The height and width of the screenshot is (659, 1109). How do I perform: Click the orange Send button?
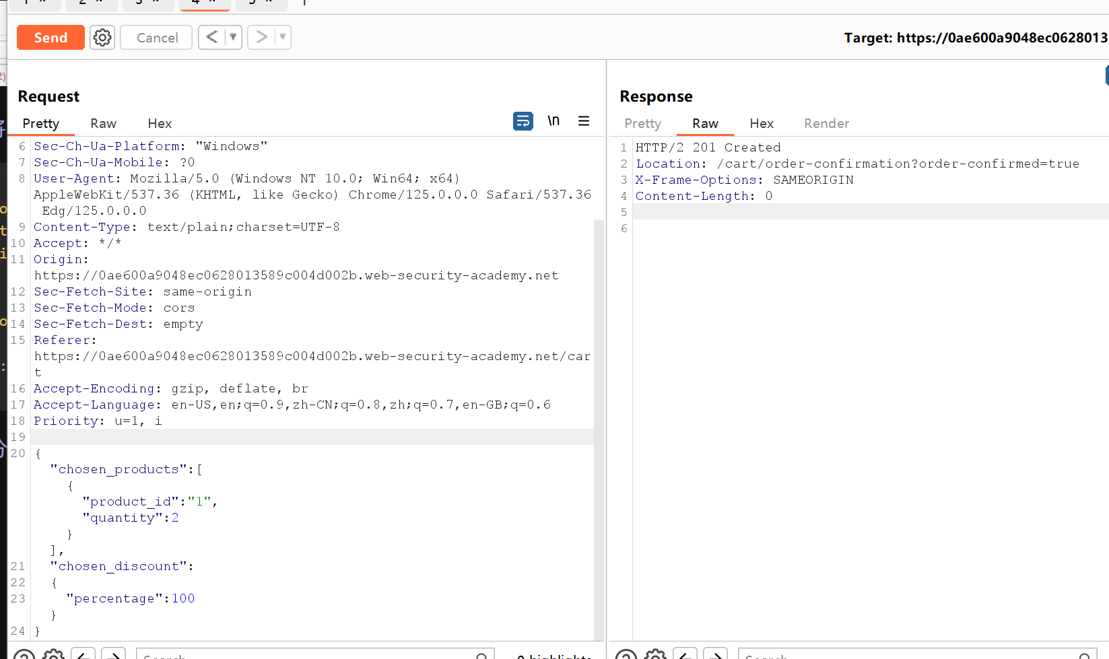51,37
